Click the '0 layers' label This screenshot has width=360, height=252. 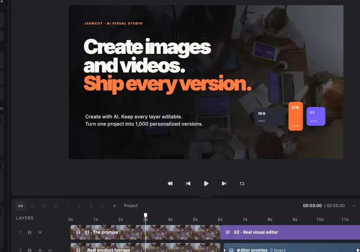pyautogui.click(x=278, y=250)
